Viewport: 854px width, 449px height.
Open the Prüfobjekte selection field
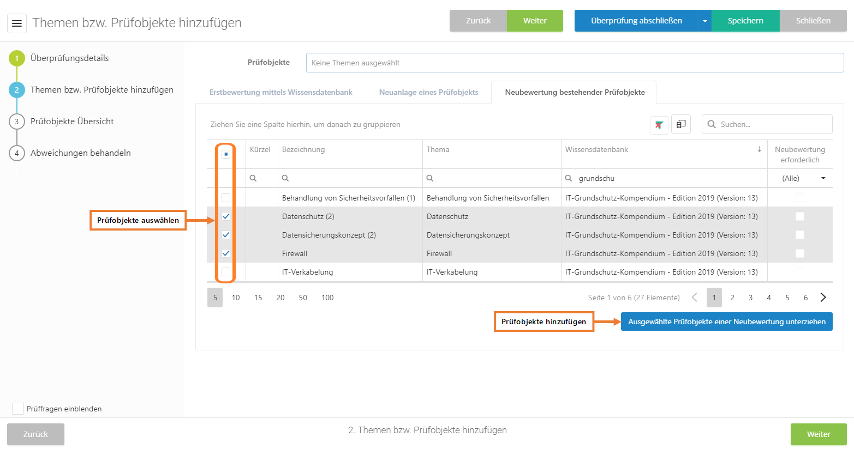(574, 63)
